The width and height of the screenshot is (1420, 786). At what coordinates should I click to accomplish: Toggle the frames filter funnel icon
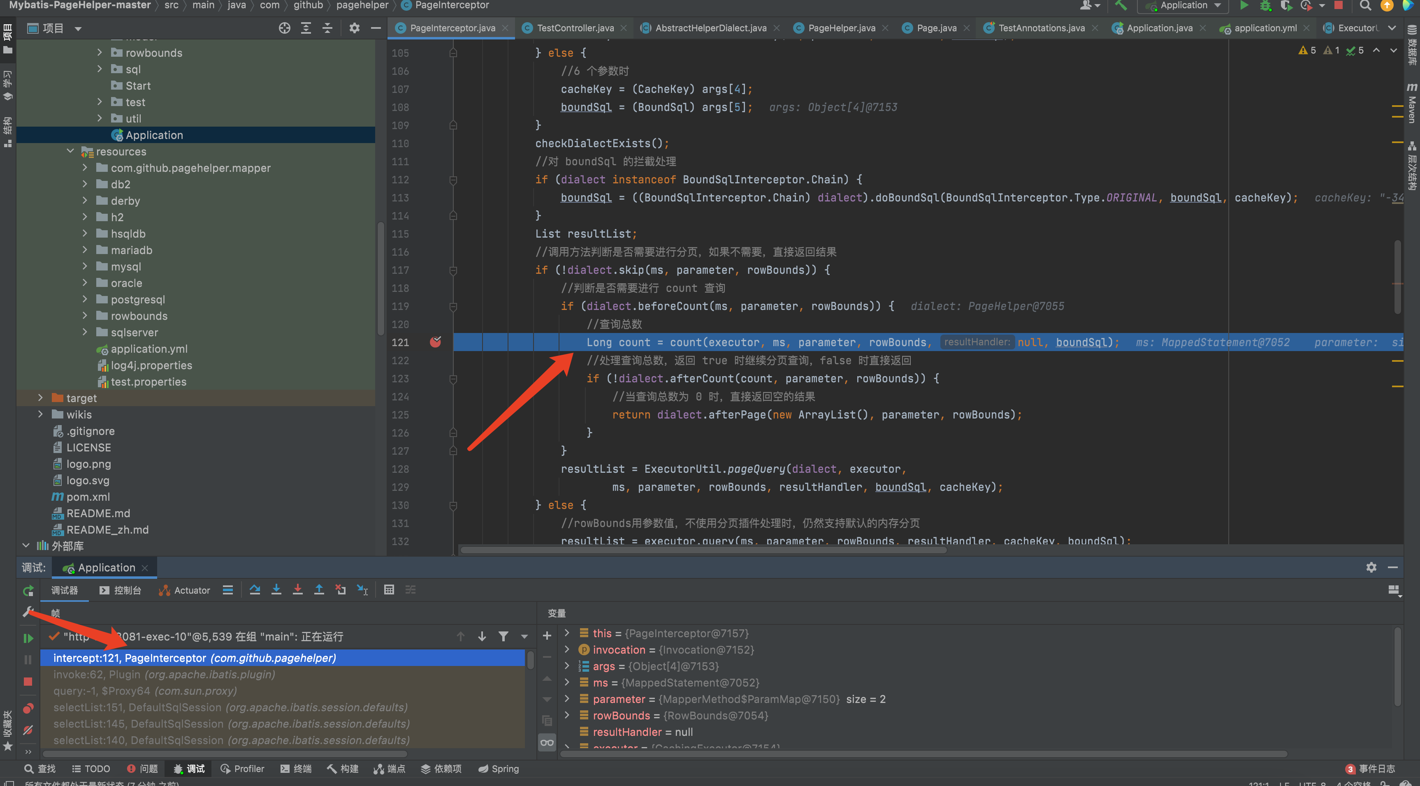tap(503, 637)
